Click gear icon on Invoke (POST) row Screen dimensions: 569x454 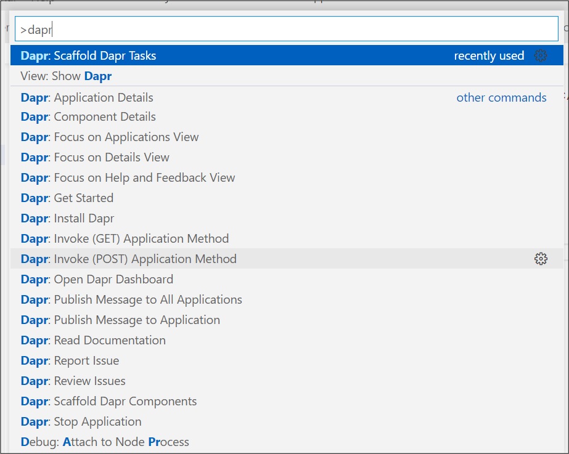click(x=541, y=259)
